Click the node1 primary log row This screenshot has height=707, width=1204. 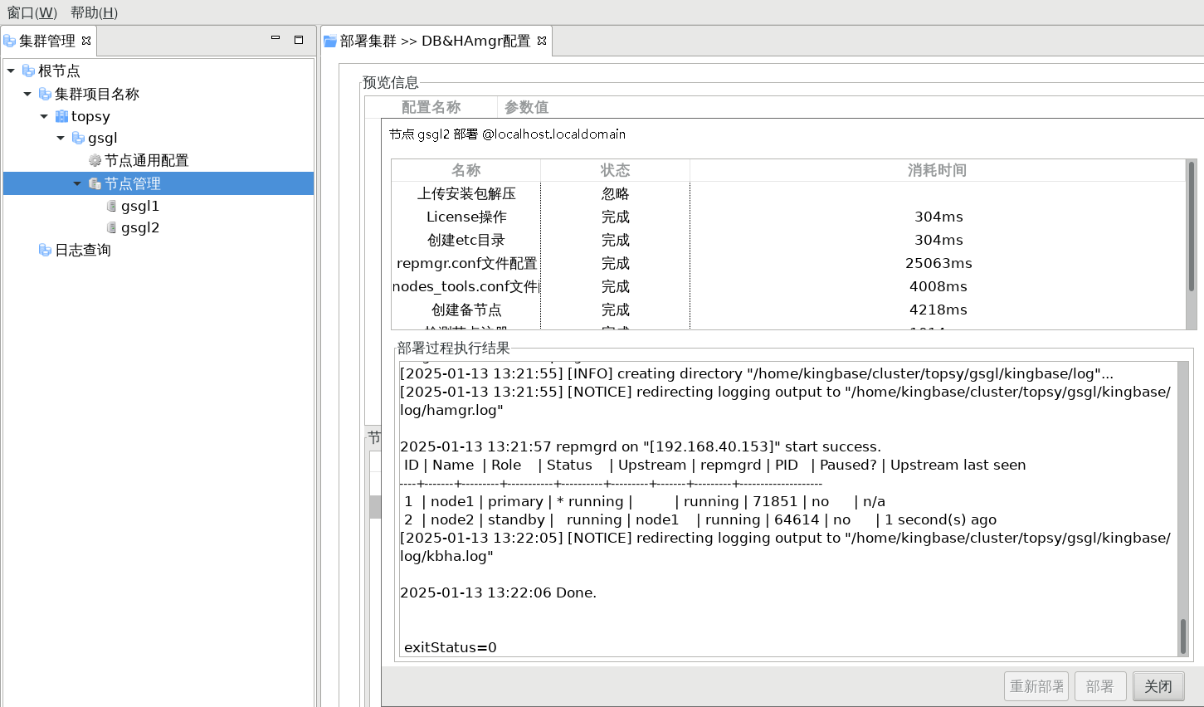(645, 501)
